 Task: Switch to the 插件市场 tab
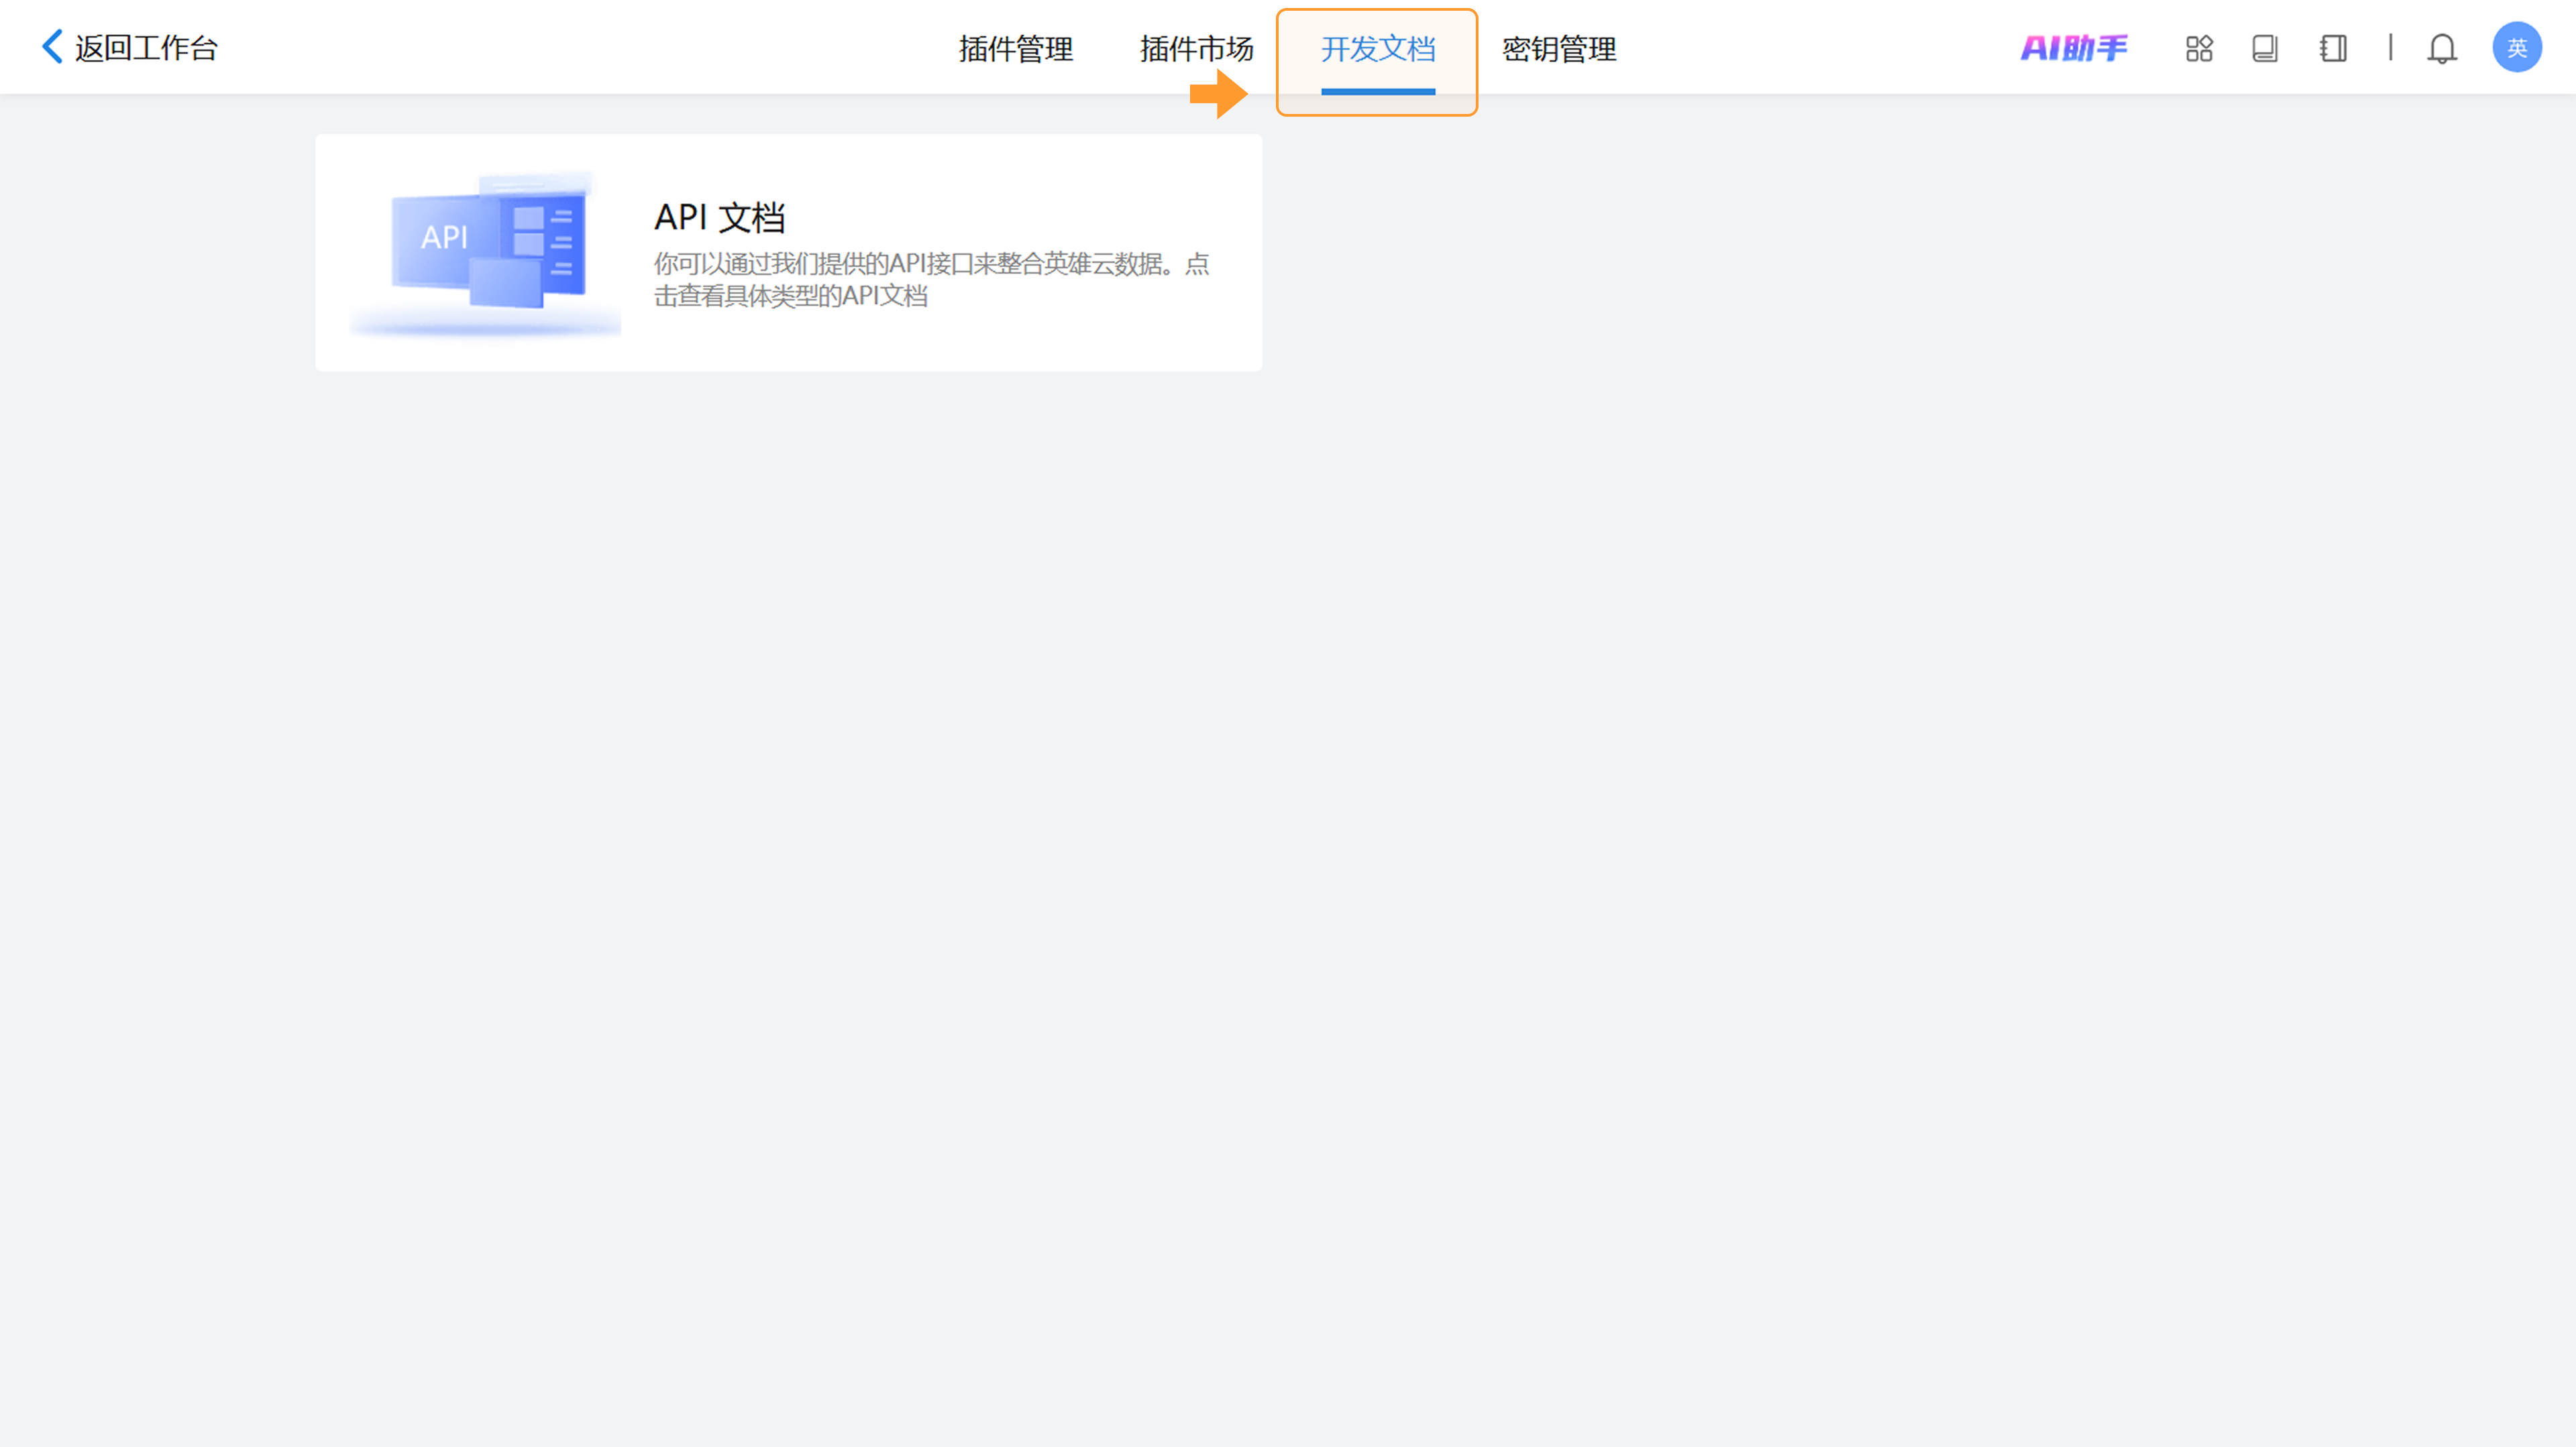point(1197,49)
